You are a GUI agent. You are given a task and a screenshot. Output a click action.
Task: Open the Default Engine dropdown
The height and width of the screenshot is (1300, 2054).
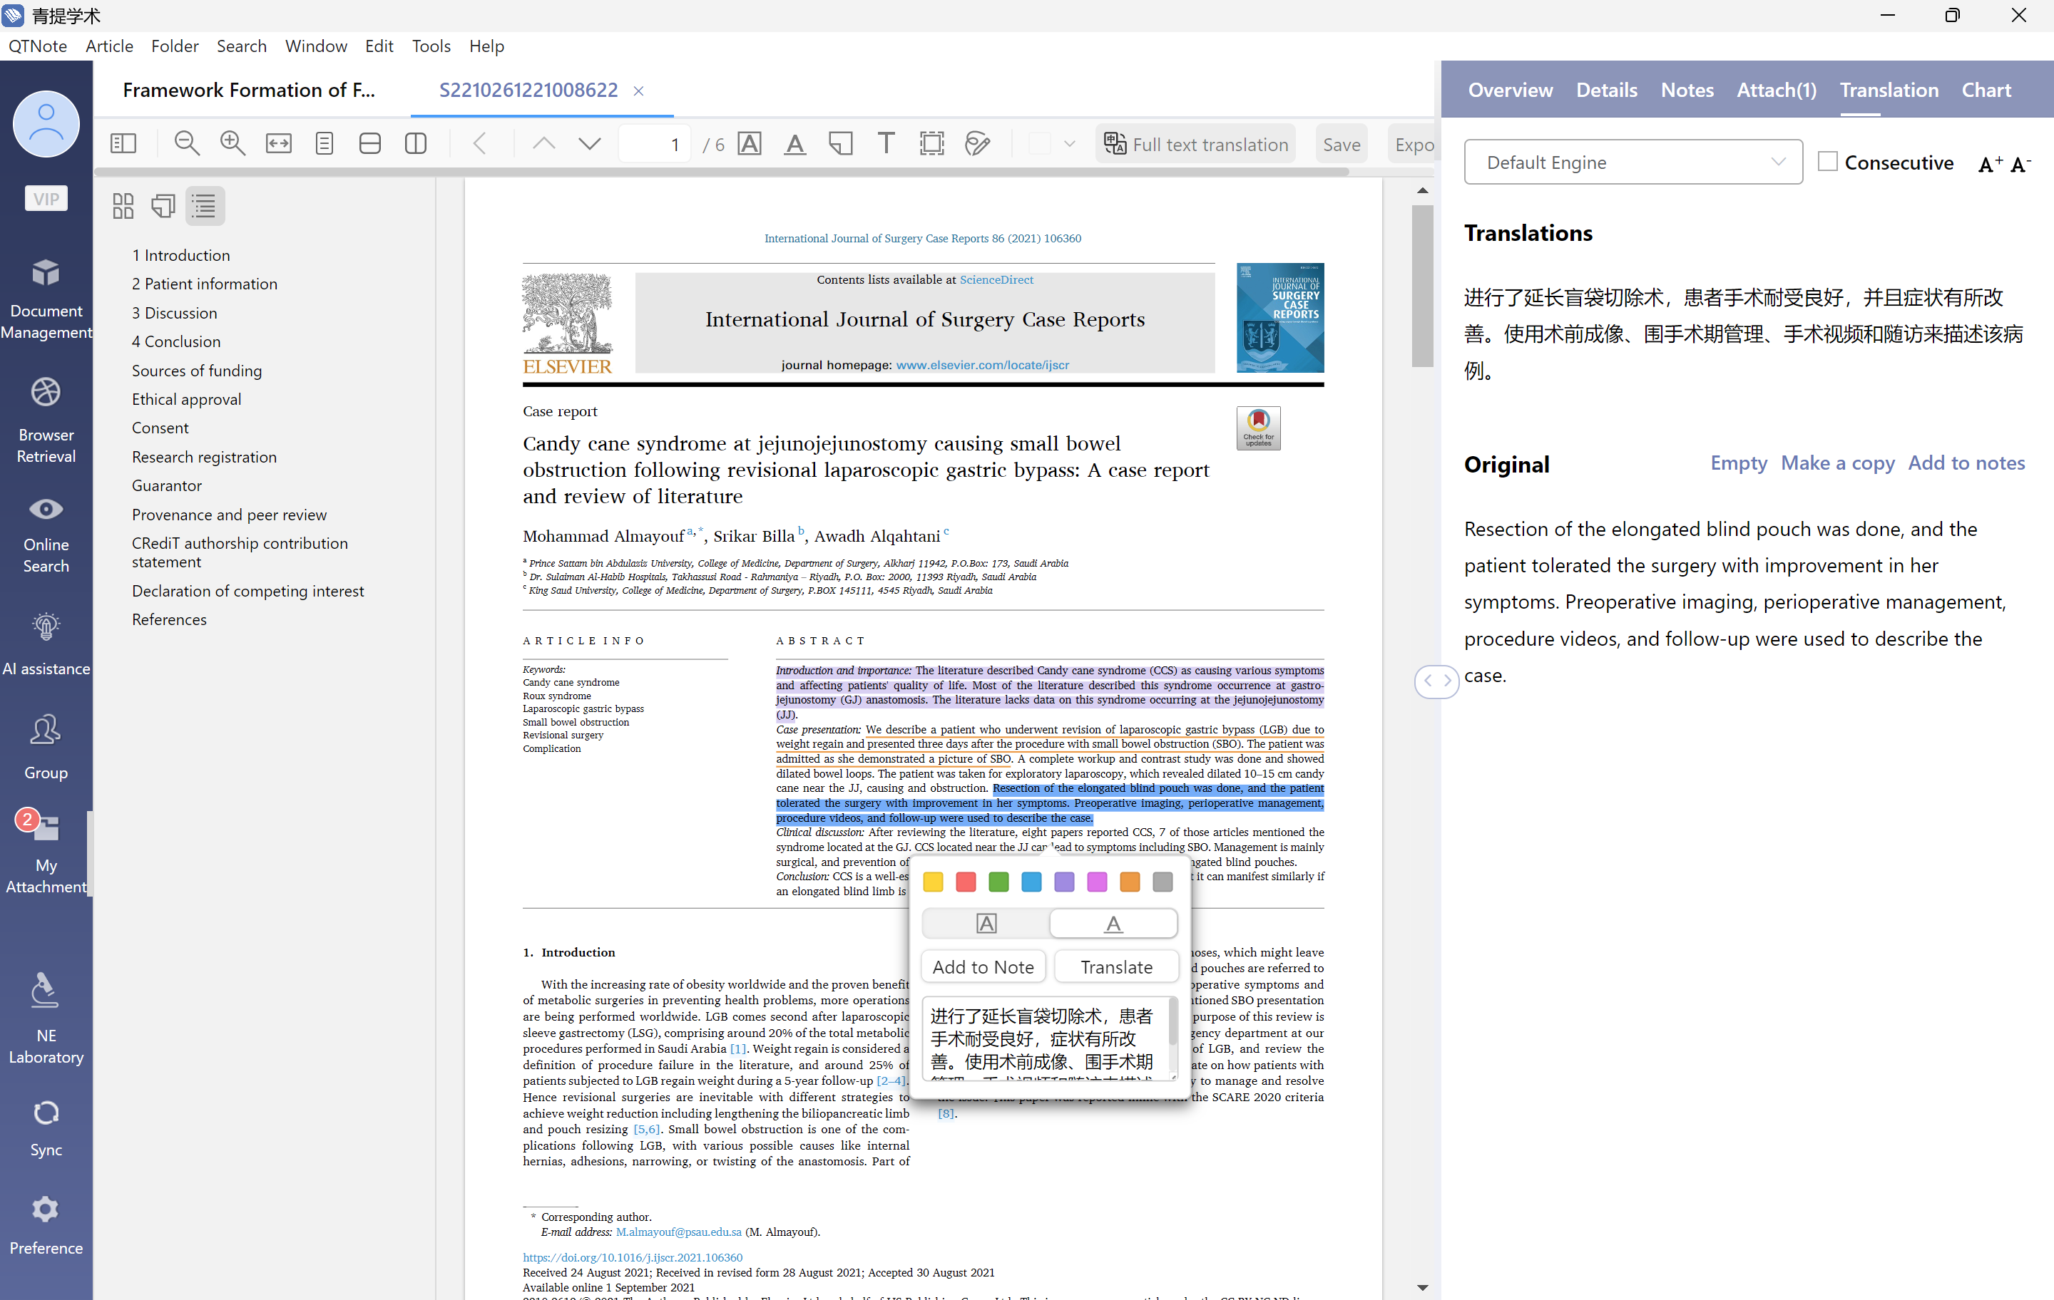1633,162
